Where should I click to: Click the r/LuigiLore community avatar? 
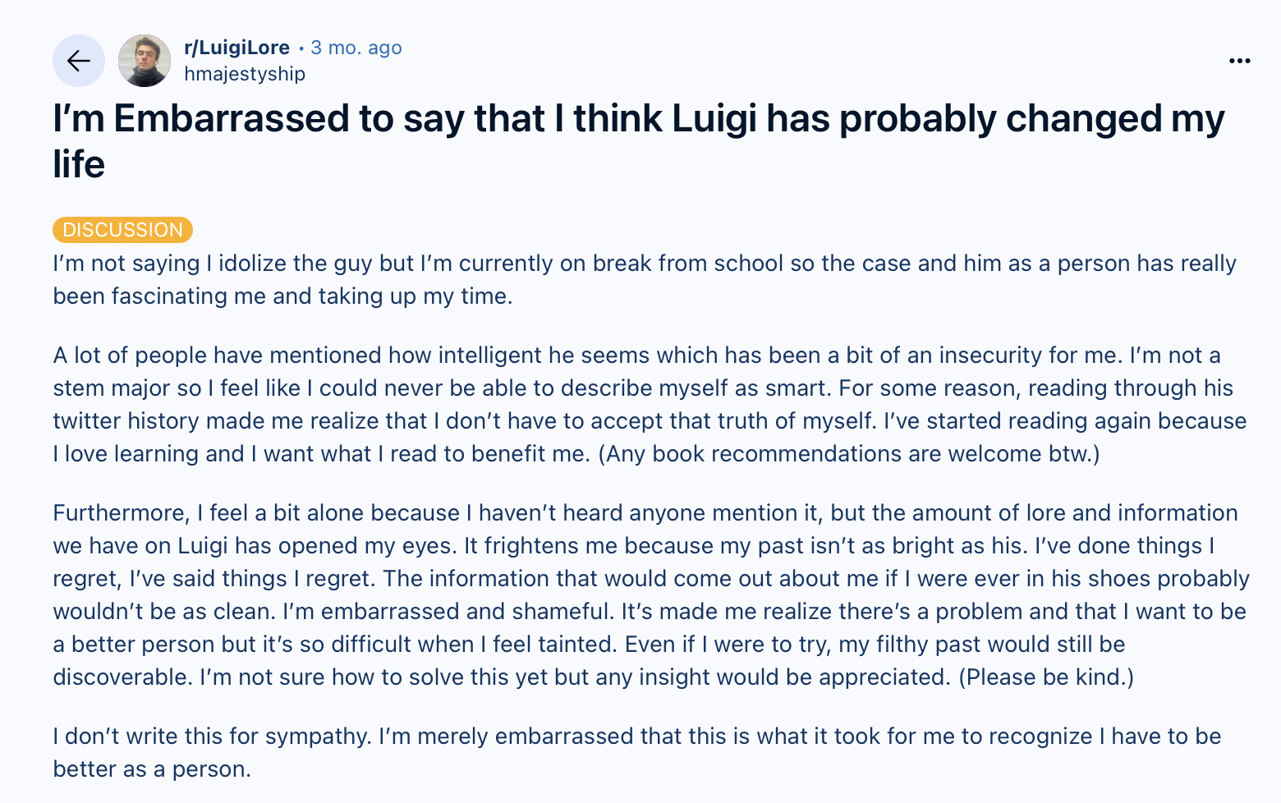[145, 61]
